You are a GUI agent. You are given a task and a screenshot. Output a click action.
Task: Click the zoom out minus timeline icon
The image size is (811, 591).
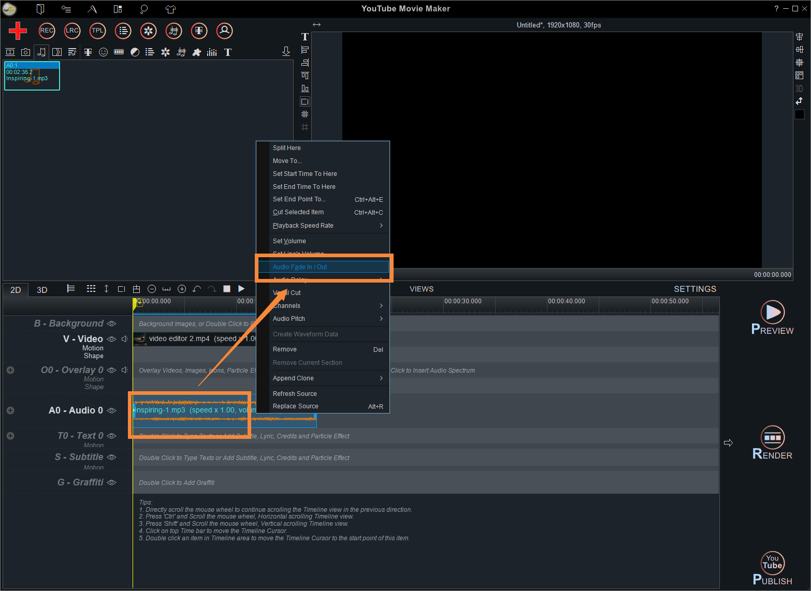pyautogui.click(x=152, y=289)
